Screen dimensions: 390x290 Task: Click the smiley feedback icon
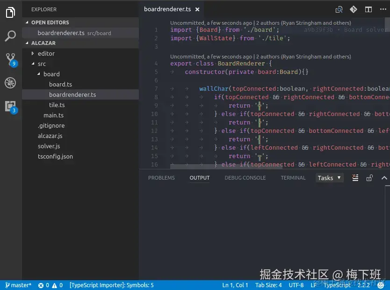[x=381, y=285]
